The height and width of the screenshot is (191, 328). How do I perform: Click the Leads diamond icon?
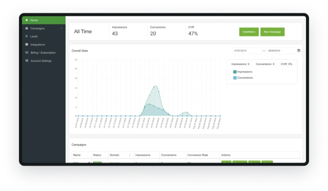[27, 36]
